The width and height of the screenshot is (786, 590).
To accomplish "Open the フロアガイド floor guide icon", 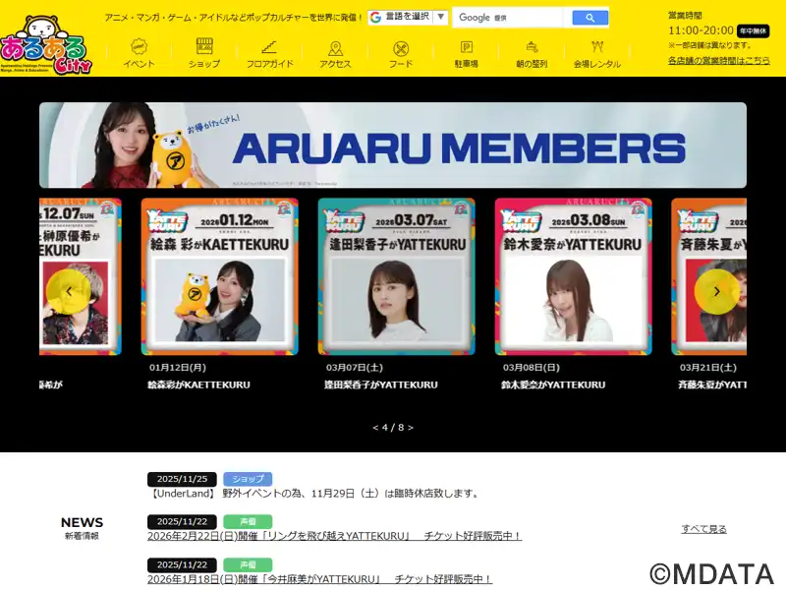I will click(x=269, y=53).
